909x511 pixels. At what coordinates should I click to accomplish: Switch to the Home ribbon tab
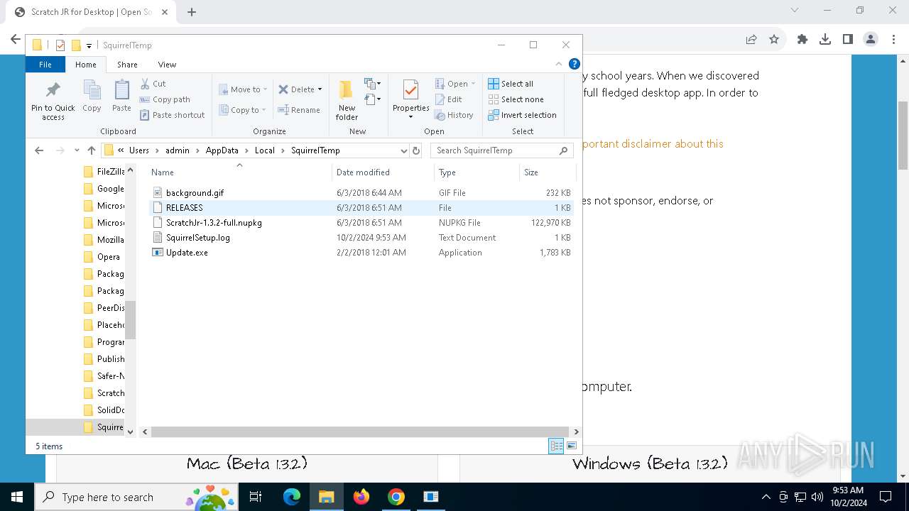click(x=86, y=65)
